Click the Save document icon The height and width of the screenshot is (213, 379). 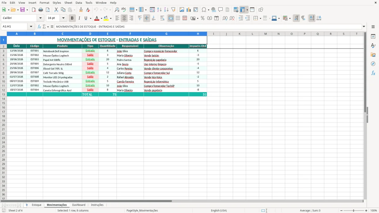[x=22, y=10]
